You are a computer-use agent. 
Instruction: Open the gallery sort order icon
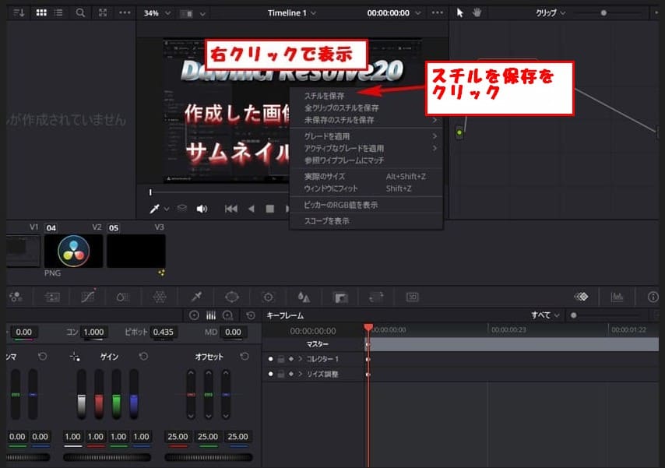(x=19, y=12)
